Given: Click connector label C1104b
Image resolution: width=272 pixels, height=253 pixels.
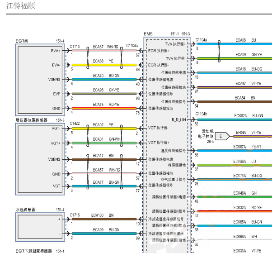Looking at the screenshot, I should pos(201,114).
